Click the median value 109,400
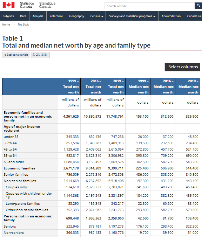The height and width of the screenshot is (237, 202). click(192, 218)
